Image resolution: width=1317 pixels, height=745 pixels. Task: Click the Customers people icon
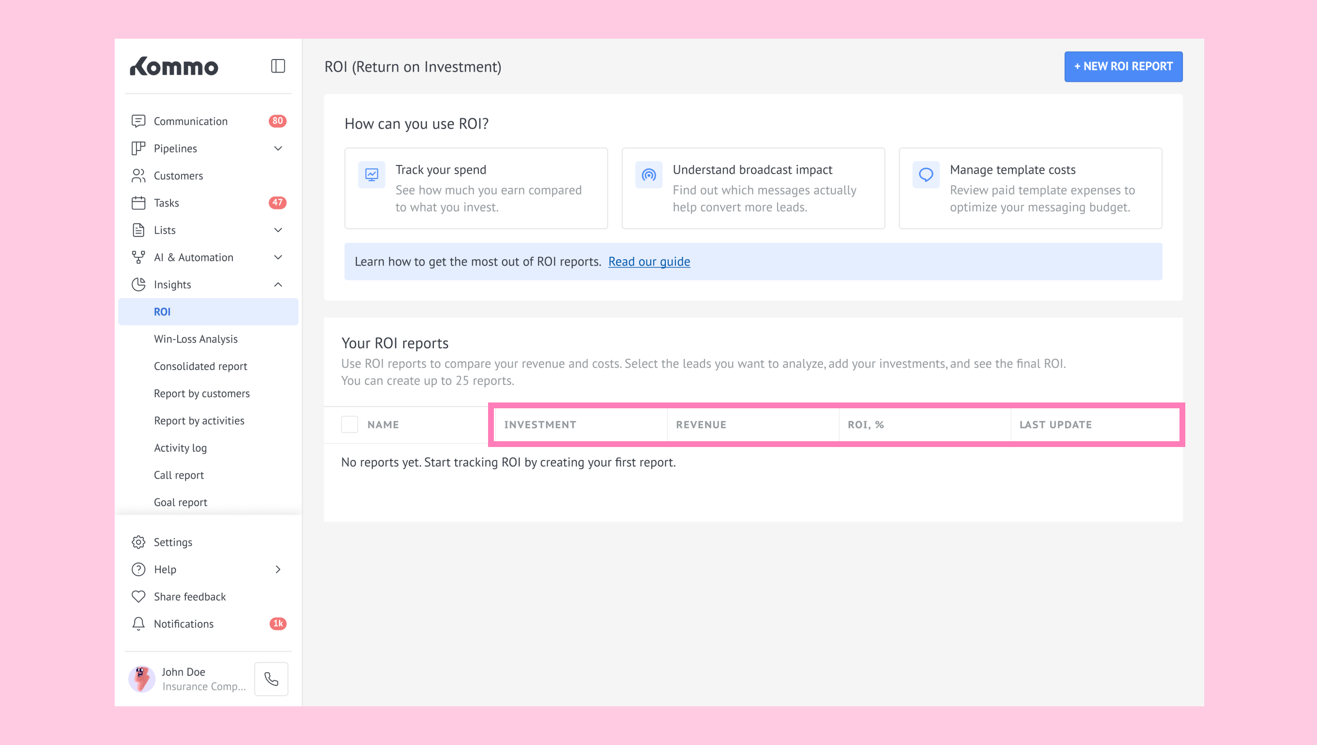click(138, 176)
